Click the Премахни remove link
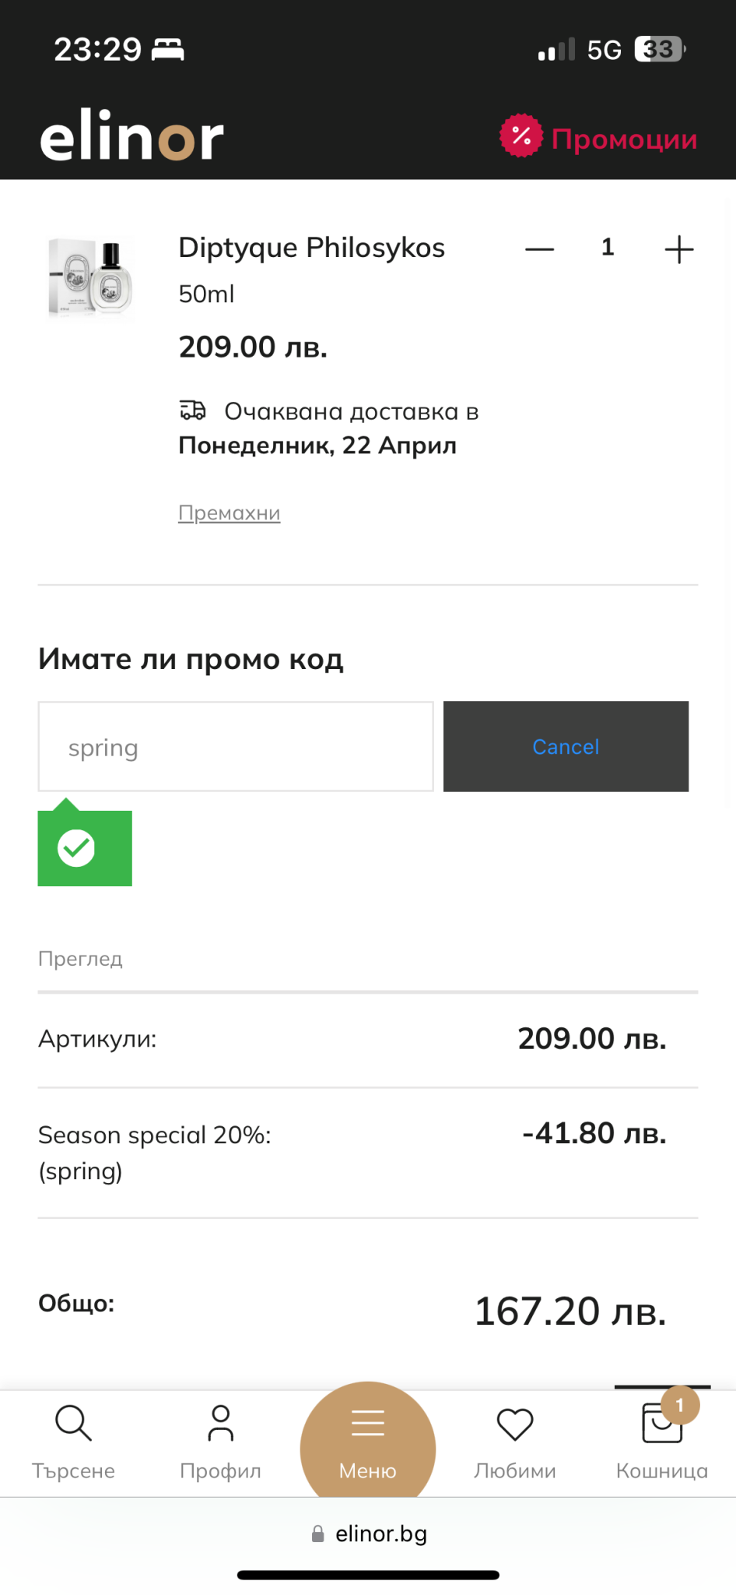This screenshot has width=736, height=1595. (x=229, y=513)
